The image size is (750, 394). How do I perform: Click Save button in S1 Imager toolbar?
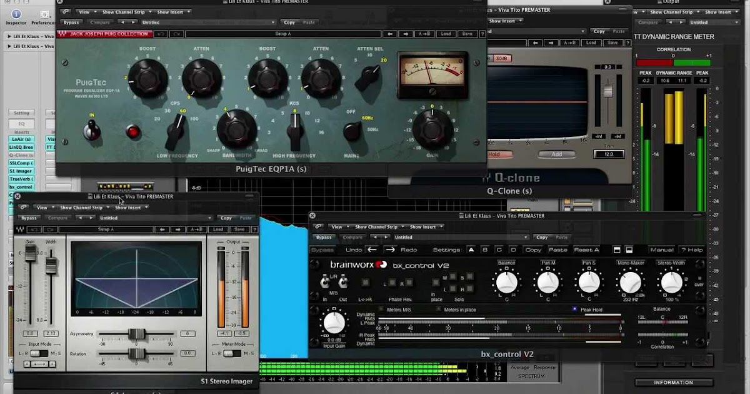(238, 229)
